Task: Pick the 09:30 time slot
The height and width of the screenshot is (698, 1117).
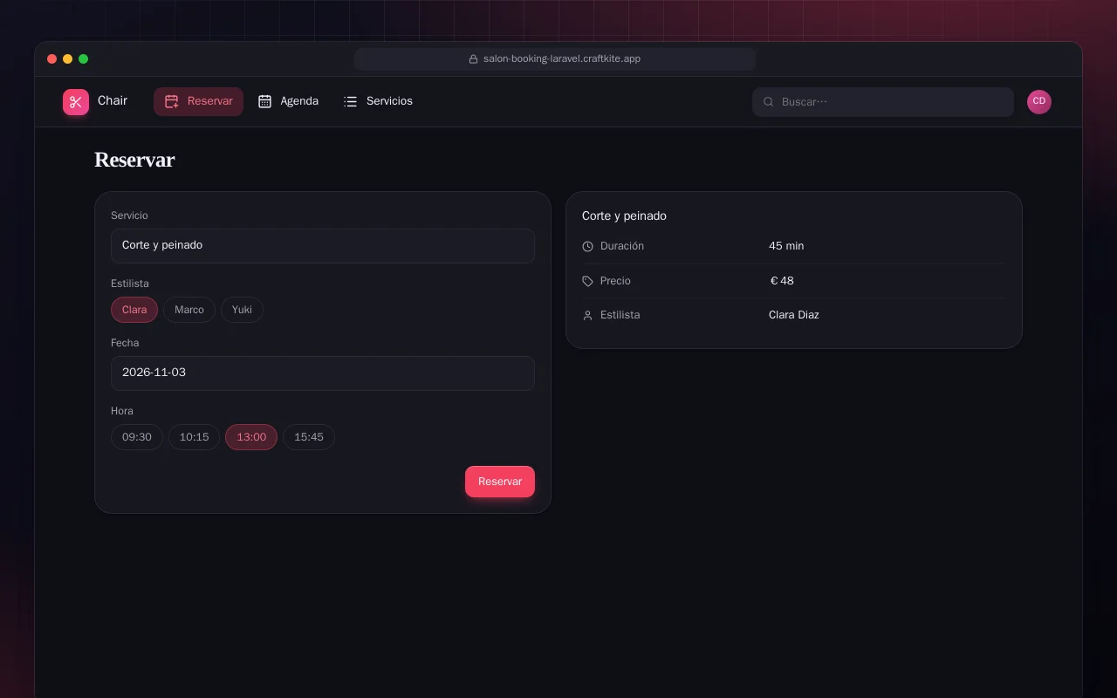Action: tap(137, 437)
